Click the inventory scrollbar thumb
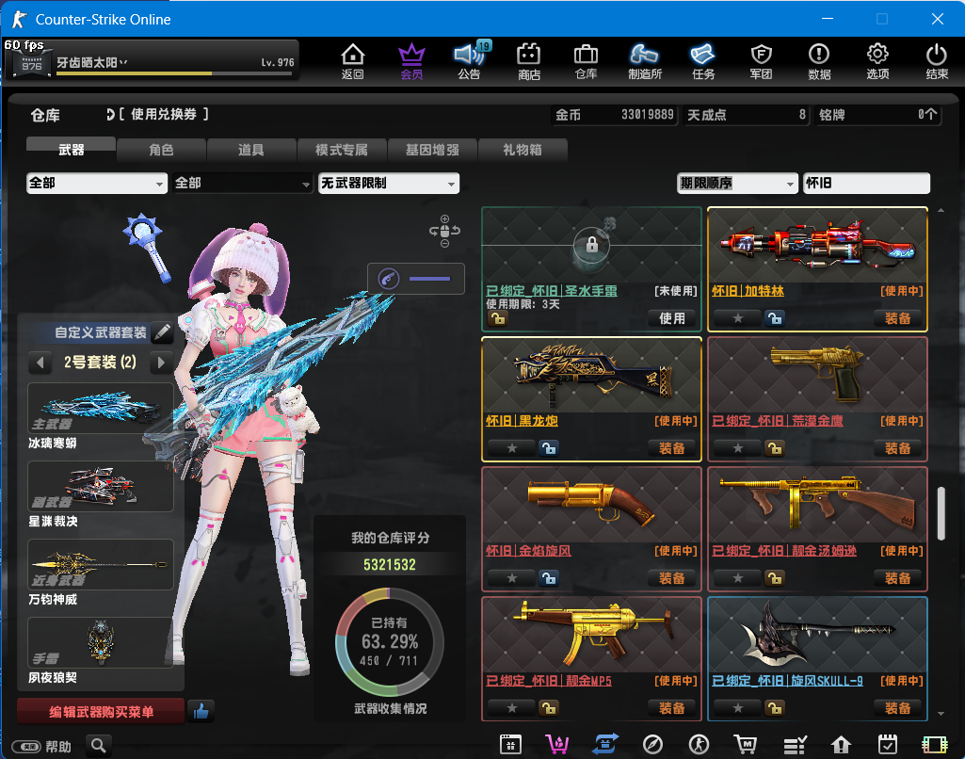 point(941,514)
